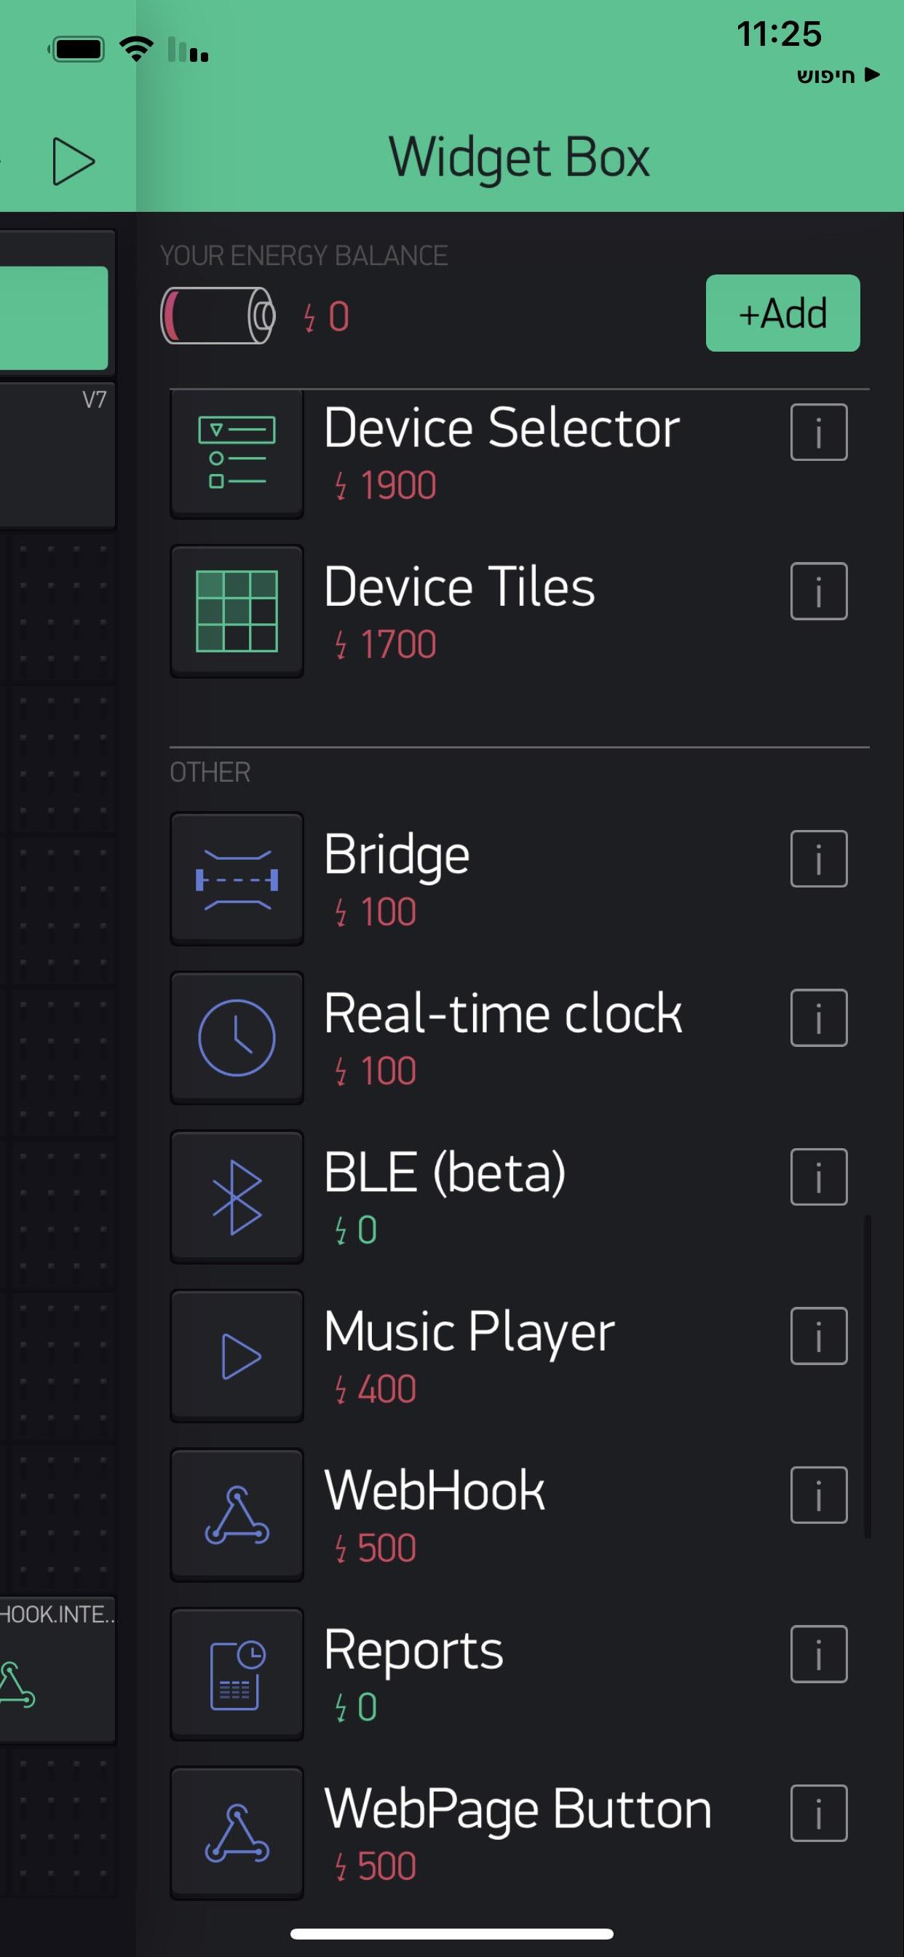Tap the BLE (beta) Bluetooth icon

[x=237, y=1198]
